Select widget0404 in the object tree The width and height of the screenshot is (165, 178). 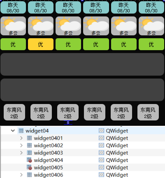pos(49,160)
